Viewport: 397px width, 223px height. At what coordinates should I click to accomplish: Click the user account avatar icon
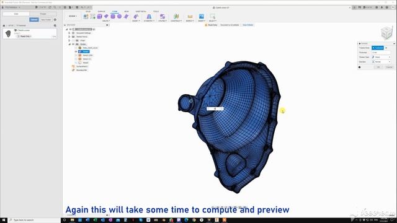(x=393, y=7)
